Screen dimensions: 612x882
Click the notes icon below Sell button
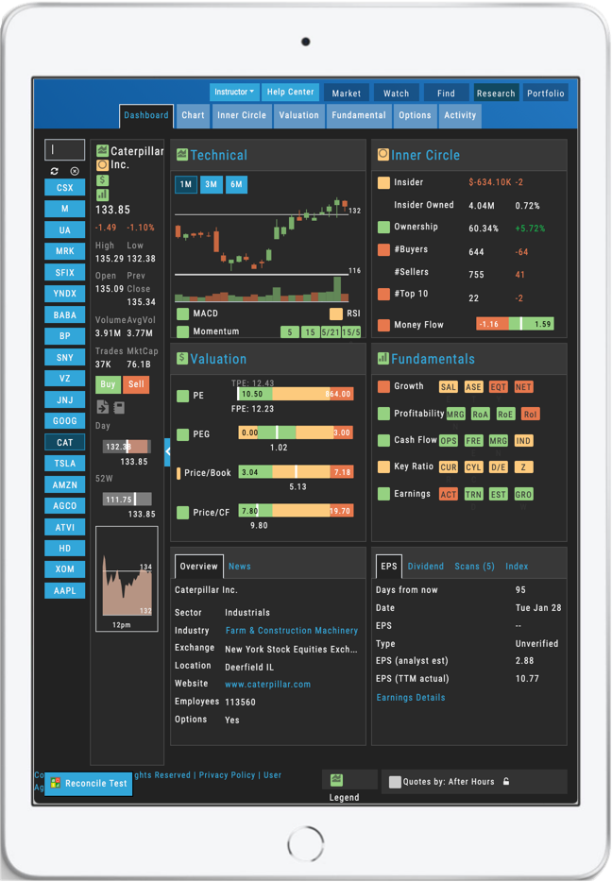click(119, 408)
